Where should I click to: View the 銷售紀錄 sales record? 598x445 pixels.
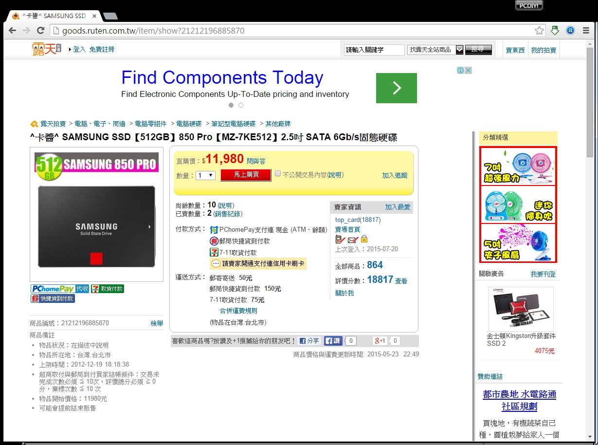(x=228, y=213)
